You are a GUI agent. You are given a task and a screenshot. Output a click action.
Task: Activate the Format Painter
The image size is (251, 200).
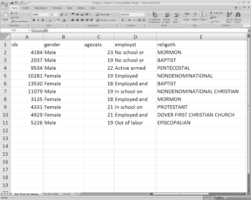[20, 21]
